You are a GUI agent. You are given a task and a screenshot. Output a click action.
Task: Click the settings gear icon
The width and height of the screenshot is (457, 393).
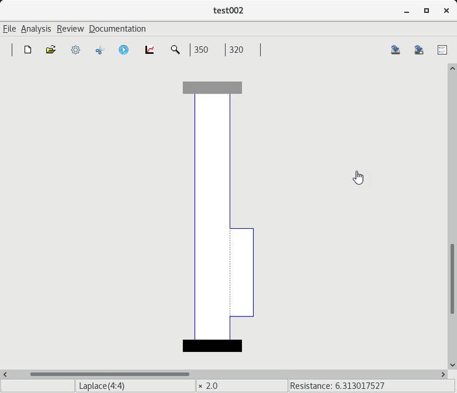(75, 50)
